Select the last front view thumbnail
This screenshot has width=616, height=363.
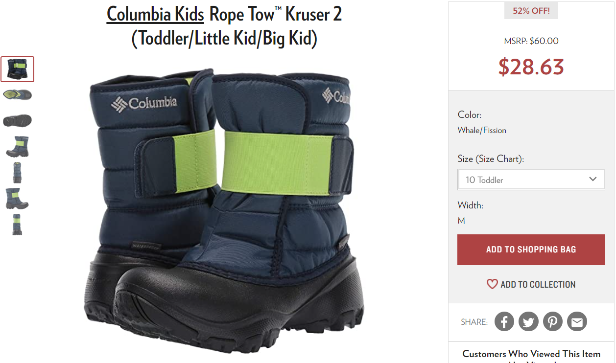[18, 224]
